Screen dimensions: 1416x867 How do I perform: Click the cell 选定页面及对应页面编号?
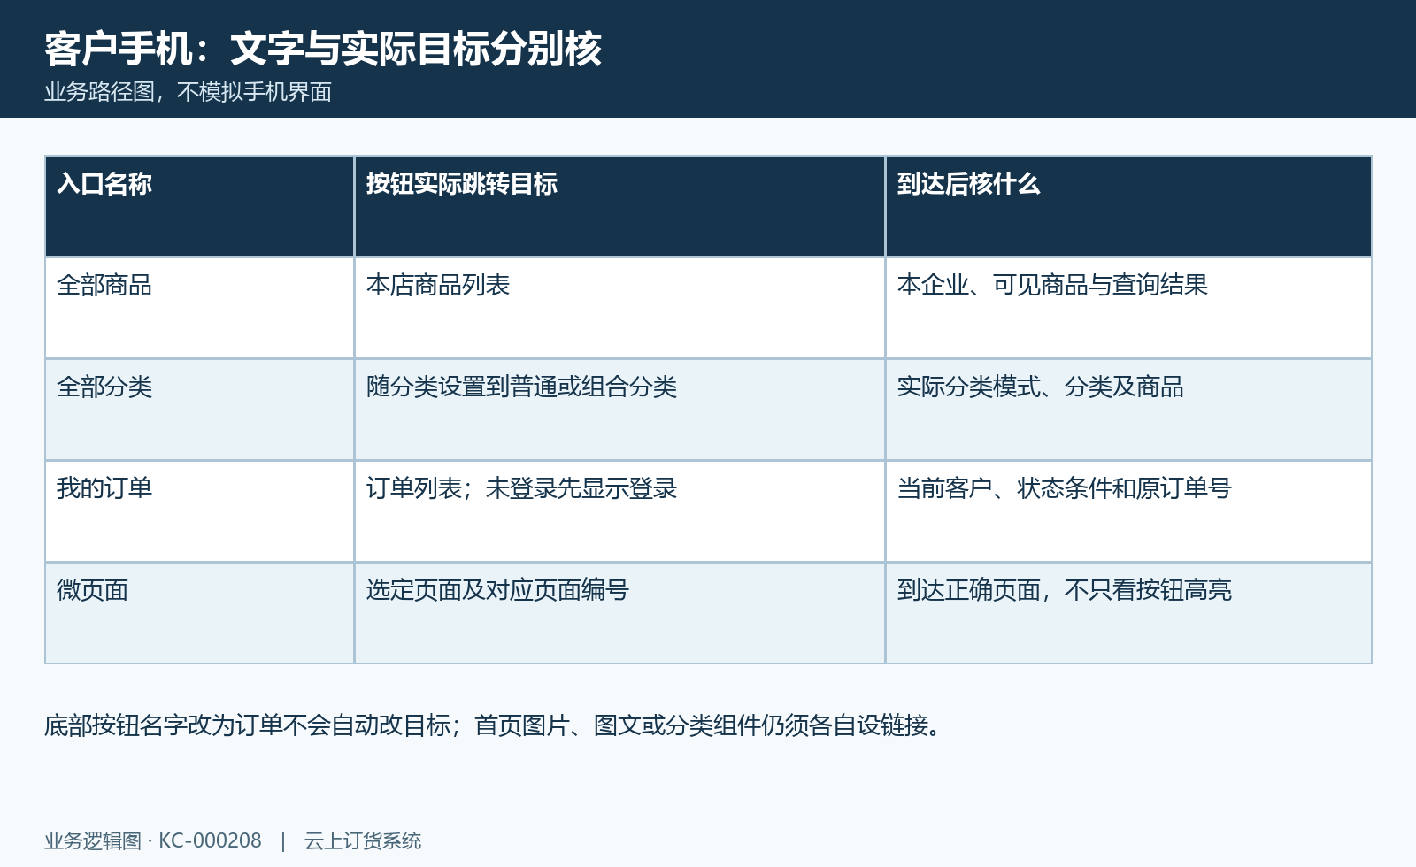click(x=619, y=613)
